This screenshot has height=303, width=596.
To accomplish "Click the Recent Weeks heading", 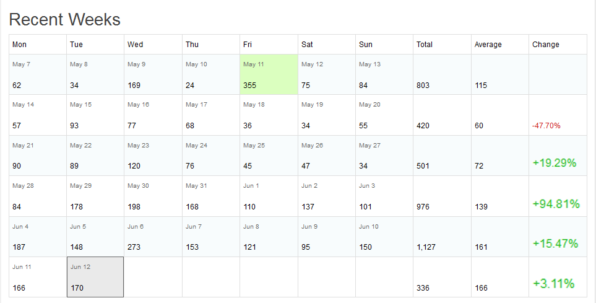I will click(64, 20).
